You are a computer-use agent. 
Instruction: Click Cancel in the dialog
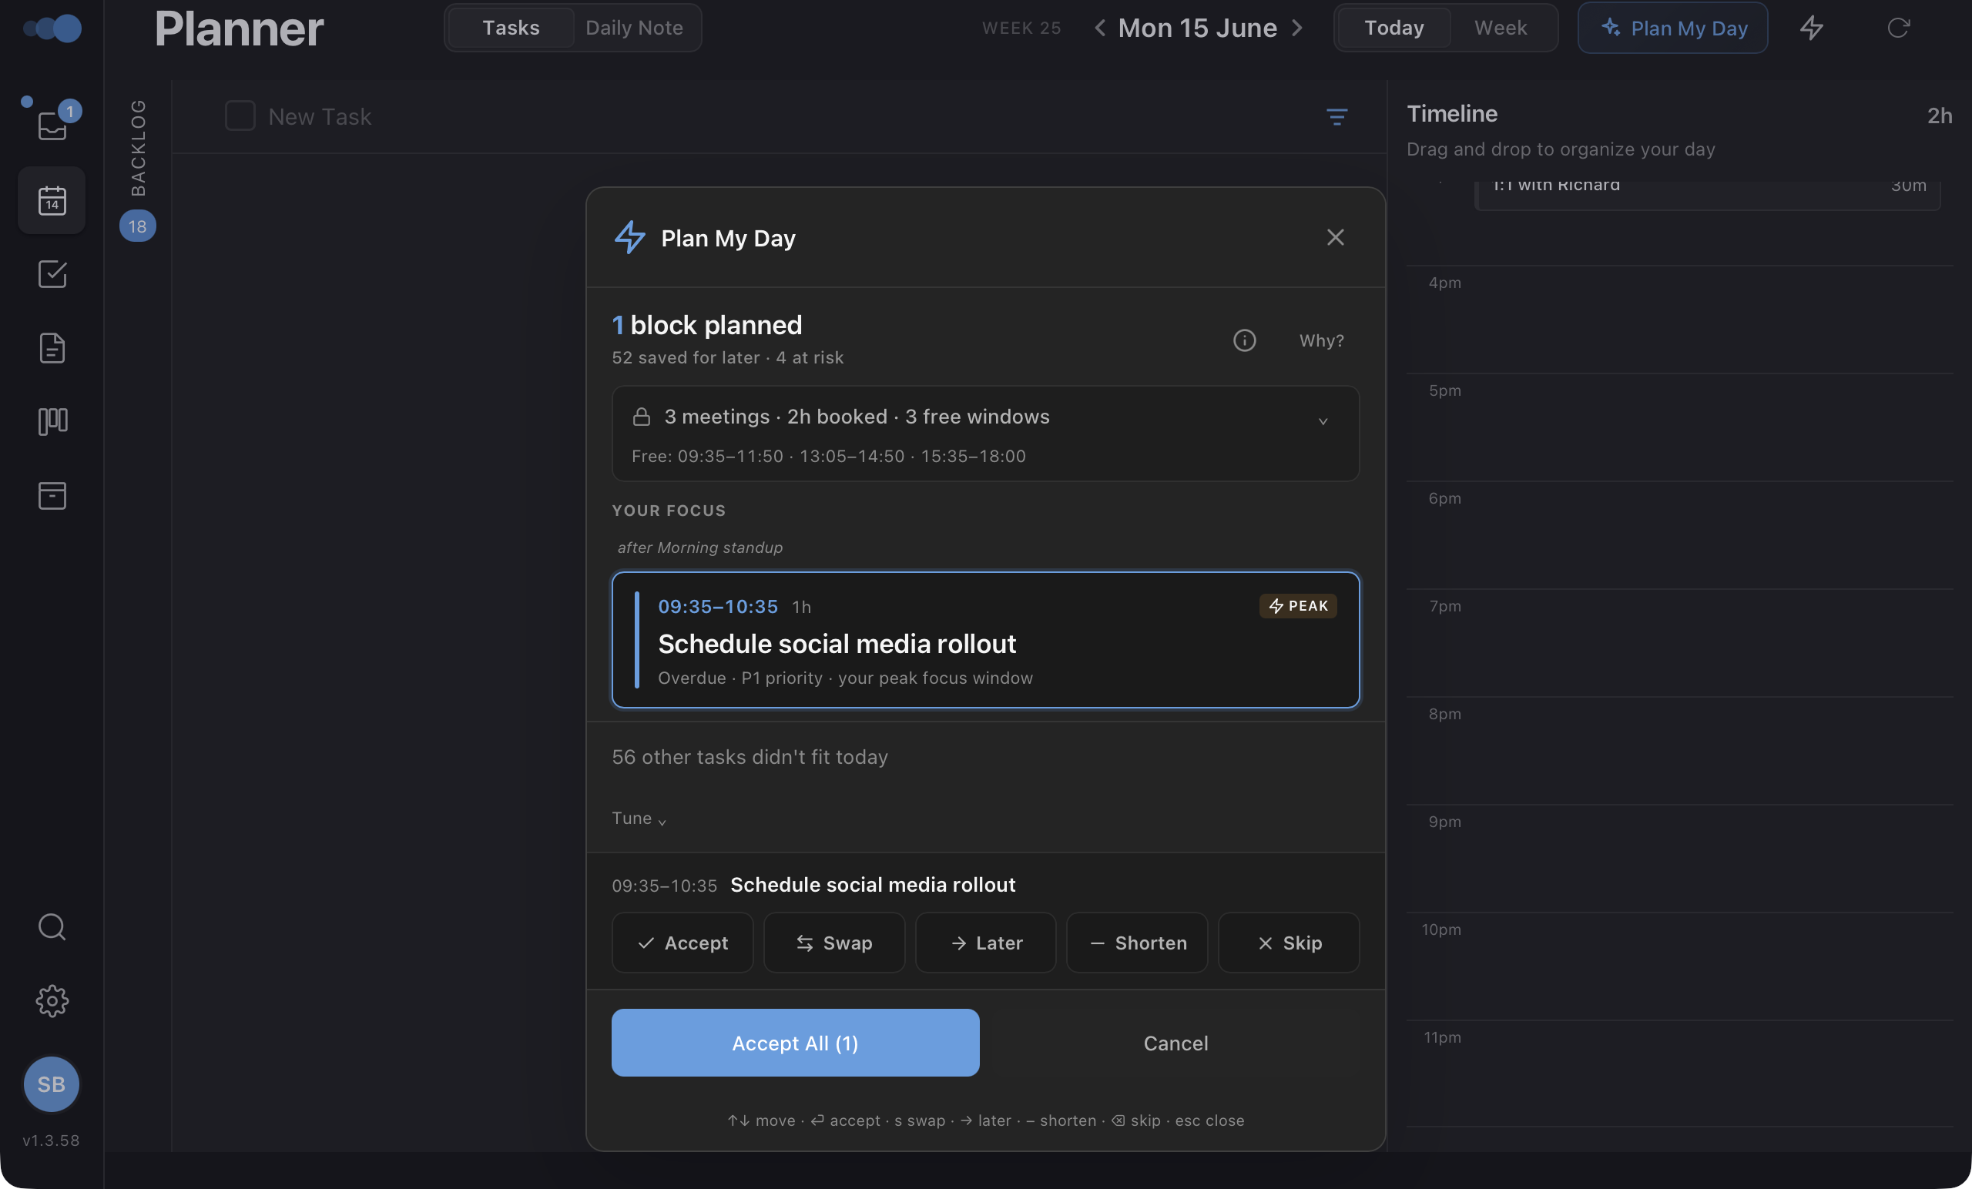click(x=1175, y=1043)
